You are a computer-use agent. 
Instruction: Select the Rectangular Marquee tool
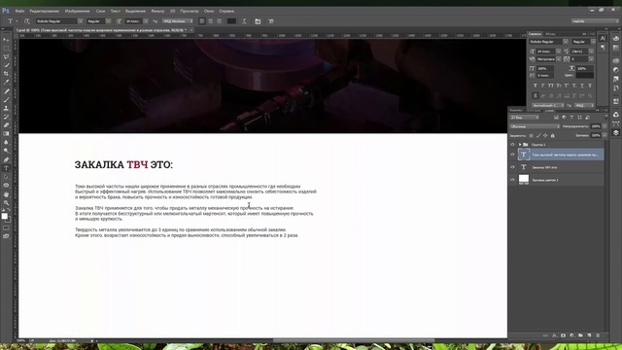pyautogui.click(x=6, y=49)
